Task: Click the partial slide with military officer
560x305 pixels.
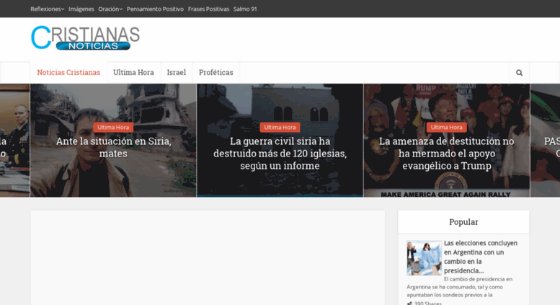Action: point(14,141)
